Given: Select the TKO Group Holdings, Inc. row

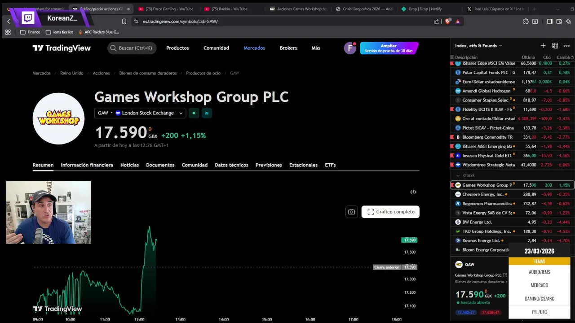Looking at the screenshot, I should click(x=512, y=231).
